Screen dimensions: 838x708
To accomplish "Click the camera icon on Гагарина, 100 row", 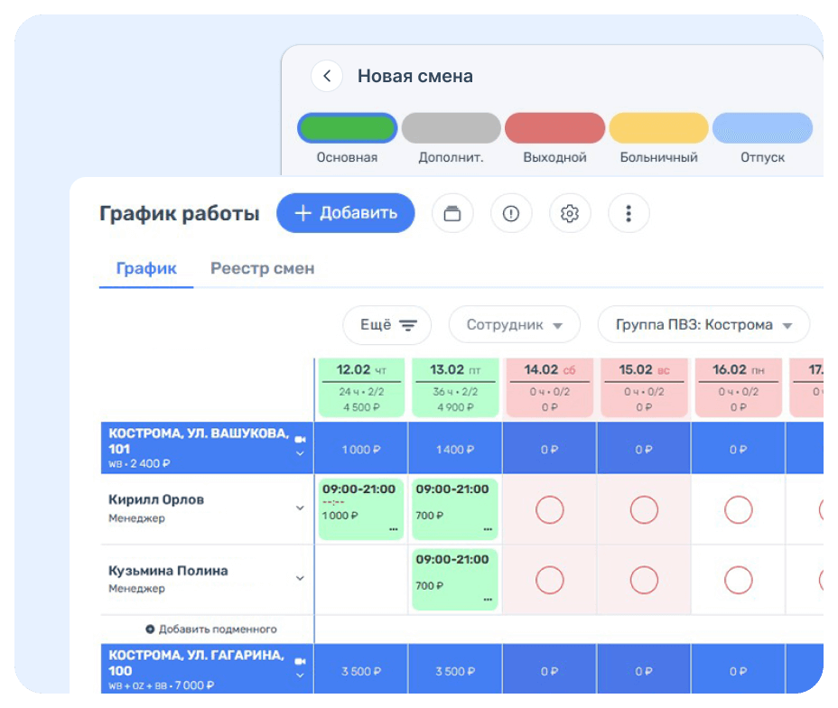I will click(300, 661).
